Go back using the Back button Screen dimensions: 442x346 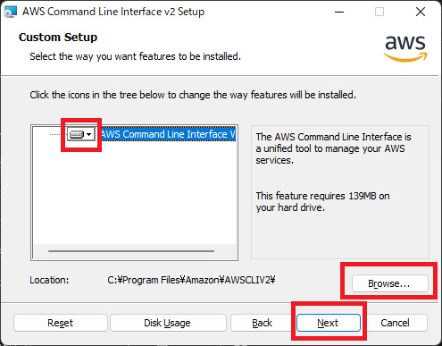pyautogui.click(x=262, y=323)
